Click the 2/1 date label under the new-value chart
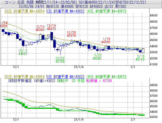 (x=133, y=120)
